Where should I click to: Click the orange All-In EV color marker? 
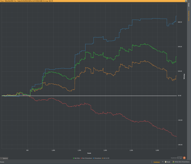103,158
